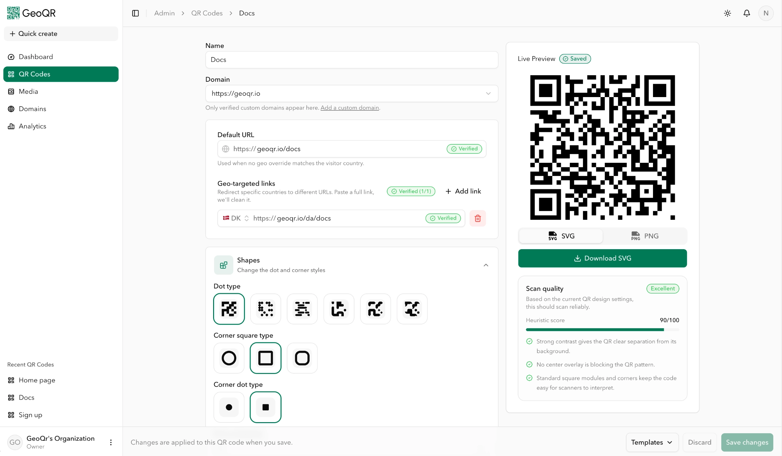Select rounded-square corner square type
This screenshot has width=782, height=456.
pyautogui.click(x=302, y=358)
